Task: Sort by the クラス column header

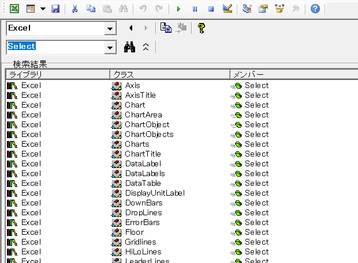Action: [170, 74]
